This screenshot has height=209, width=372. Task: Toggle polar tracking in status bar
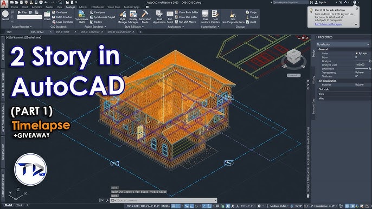pyautogui.click(x=196, y=206)
